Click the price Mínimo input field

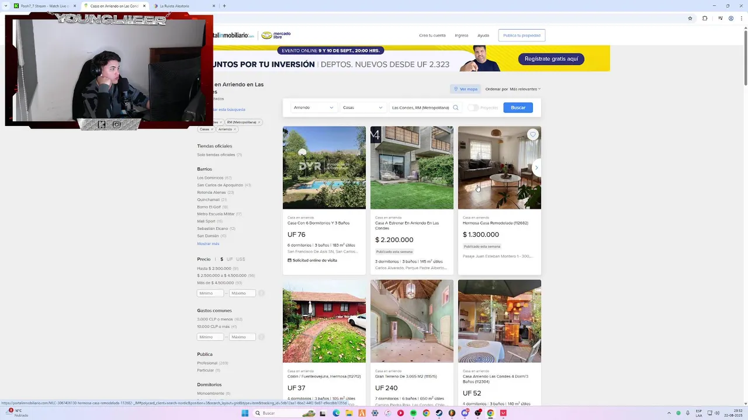pos(210,293)
